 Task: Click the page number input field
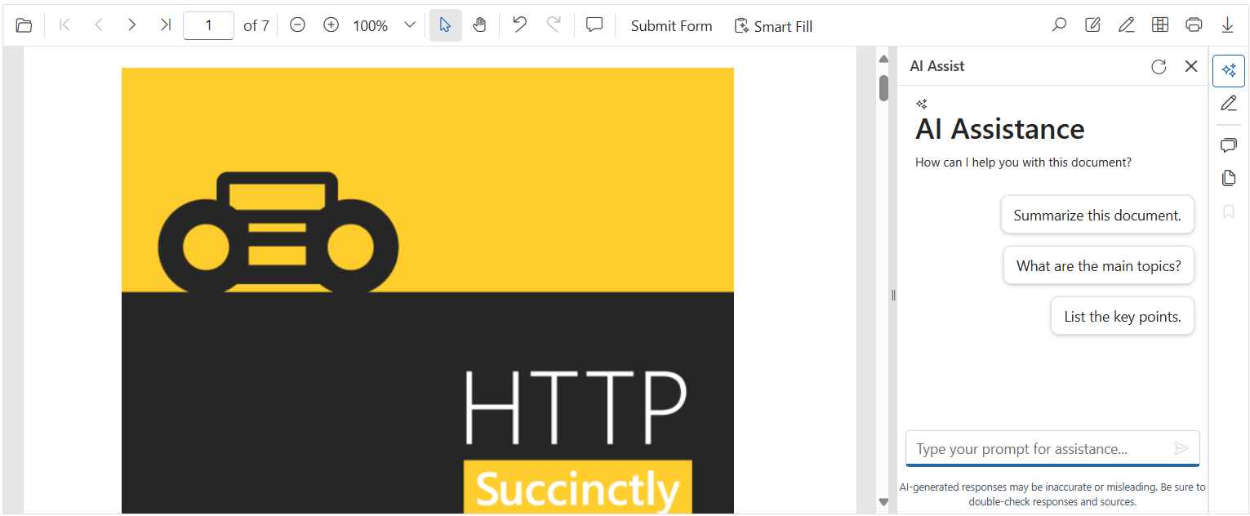coord(208,25)
